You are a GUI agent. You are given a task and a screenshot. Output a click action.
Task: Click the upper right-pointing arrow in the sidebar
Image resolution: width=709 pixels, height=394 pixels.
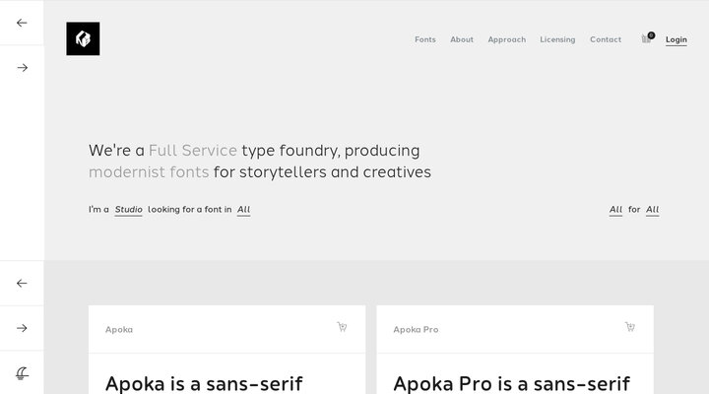[x=22, y=68]
